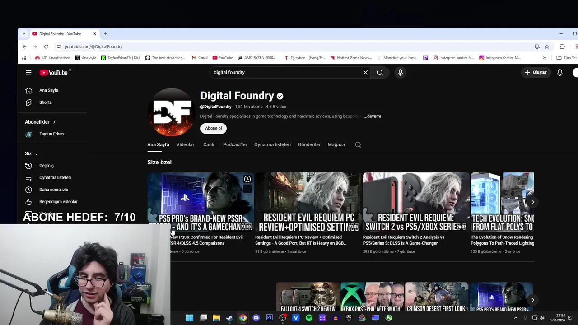Close the Digital Foundry - YouTube tab

95,34
